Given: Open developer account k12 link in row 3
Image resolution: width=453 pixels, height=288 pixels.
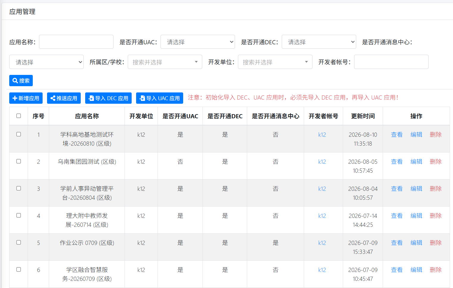Looking at the screenshot, I should [322, 189].
